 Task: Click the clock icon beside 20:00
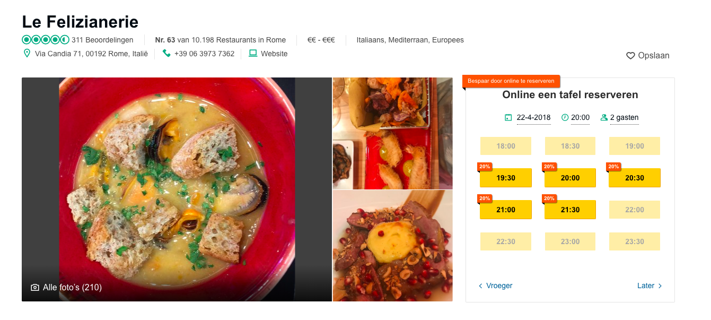pos(565,118)
